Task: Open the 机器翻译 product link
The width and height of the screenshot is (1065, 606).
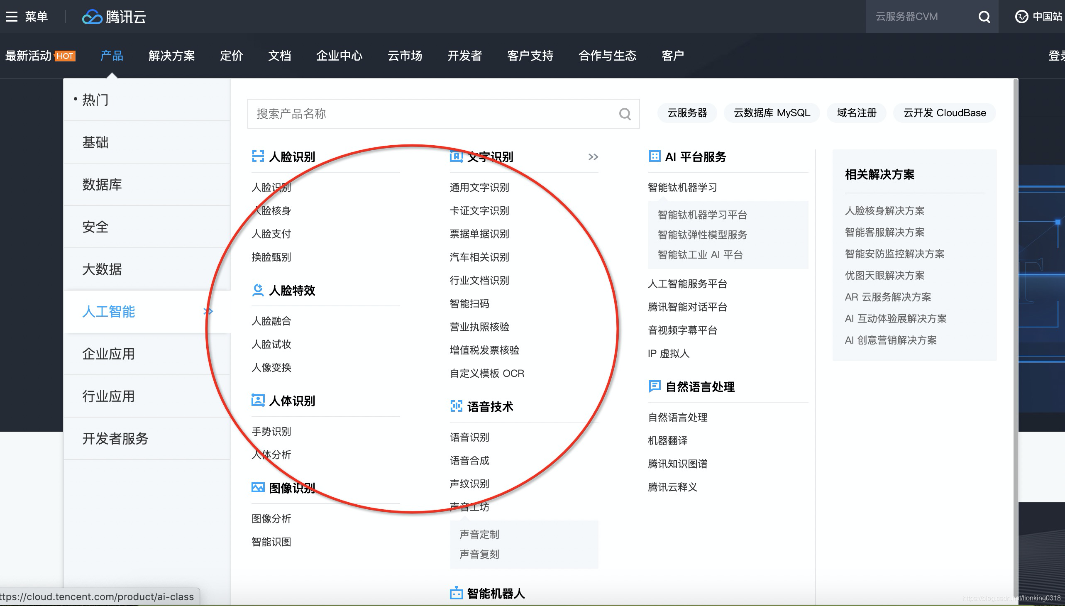Action: [x=667, y=440]
